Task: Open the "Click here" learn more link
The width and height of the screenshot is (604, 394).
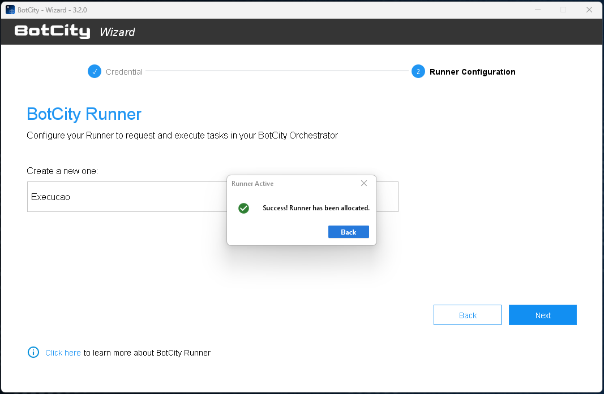Action: click(x=63, y=352)
